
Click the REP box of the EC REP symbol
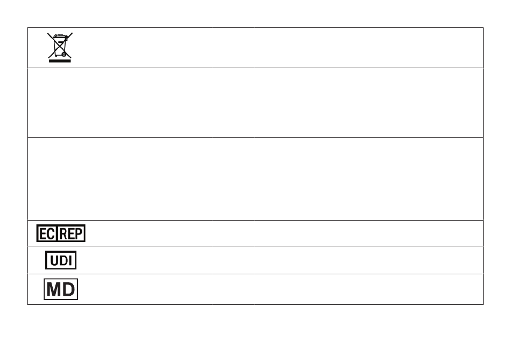(x=72, y=233)
